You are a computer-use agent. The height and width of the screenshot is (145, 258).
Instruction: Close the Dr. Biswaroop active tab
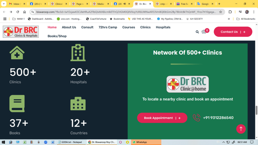(150, 4)
